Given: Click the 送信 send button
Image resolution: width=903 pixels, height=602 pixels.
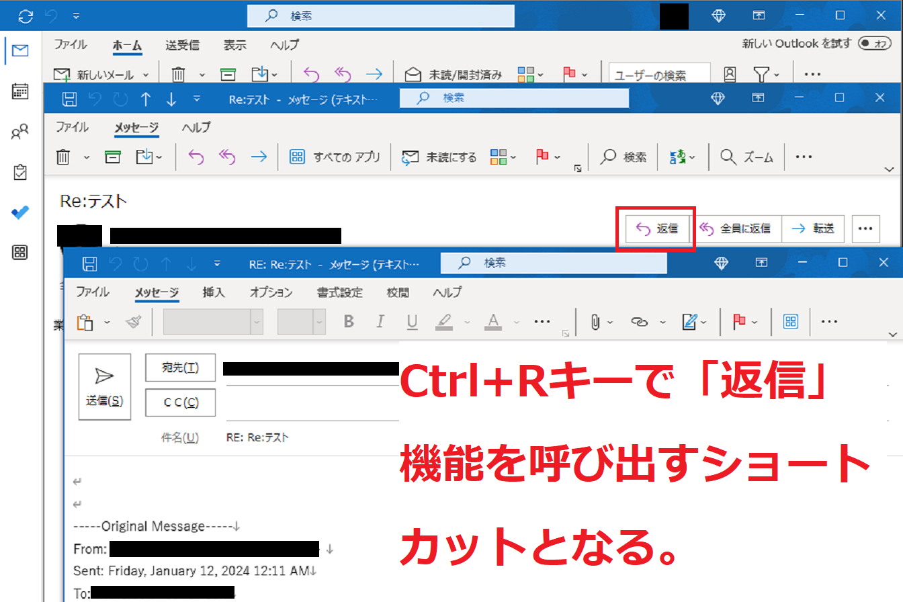Looking at the screenshot, I should coord(104,387).
